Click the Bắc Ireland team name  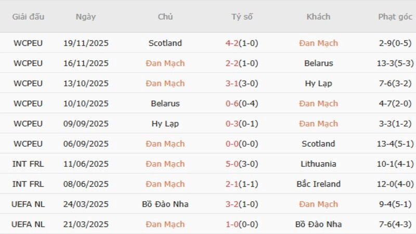click(x=318, y=184)
